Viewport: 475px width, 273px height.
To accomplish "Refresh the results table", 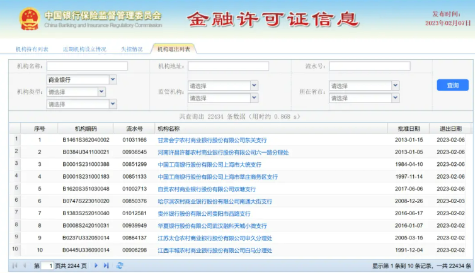I will pyautogui.click(x=120, y=265).
